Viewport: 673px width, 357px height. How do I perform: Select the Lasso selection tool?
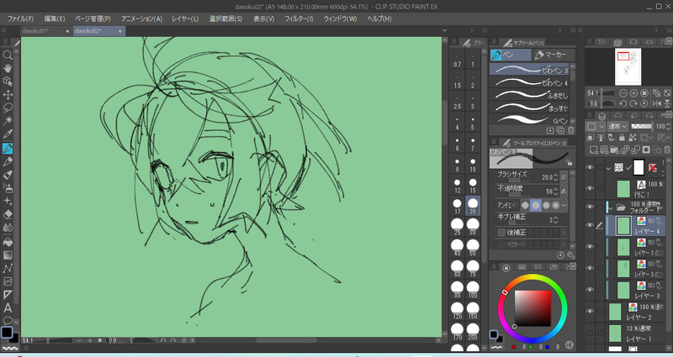coord(8,108)
